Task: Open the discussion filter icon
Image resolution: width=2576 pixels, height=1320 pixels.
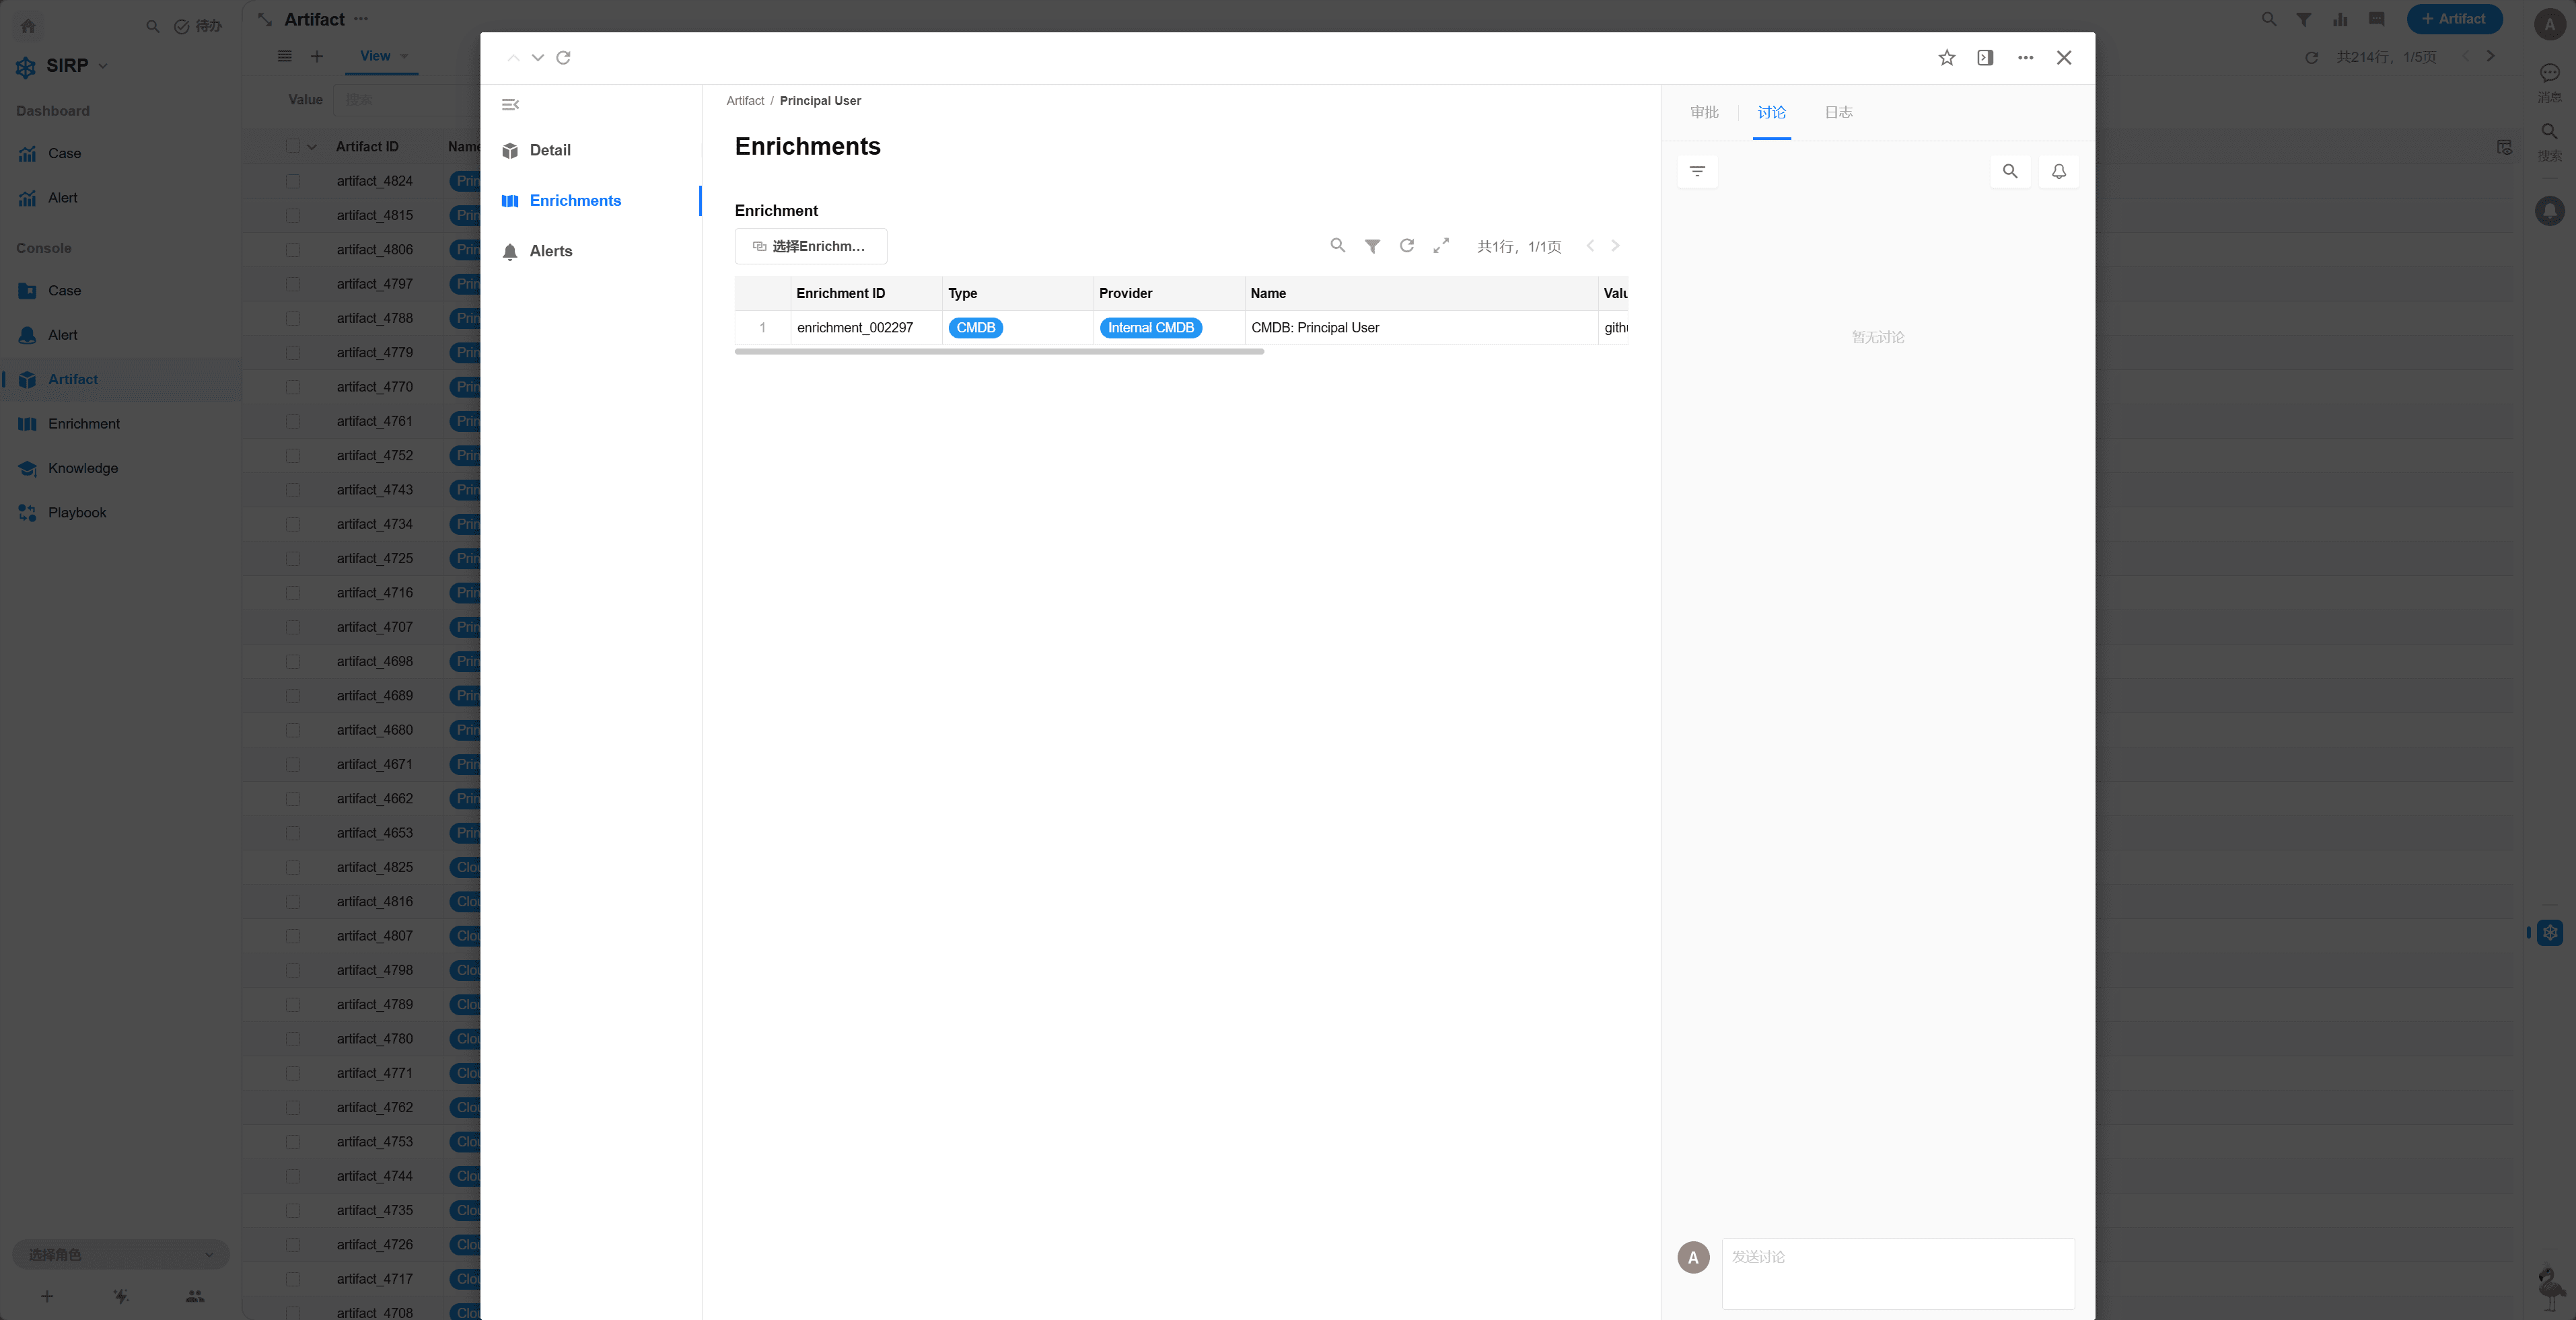Action: [1698, 172]
